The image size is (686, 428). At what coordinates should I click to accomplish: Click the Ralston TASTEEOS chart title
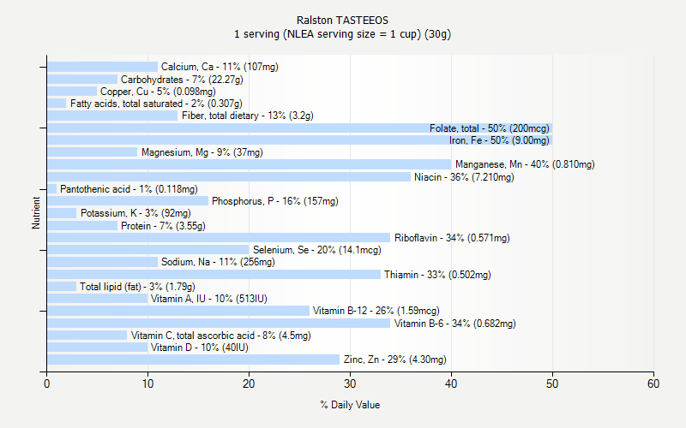[x=342, y=20]
